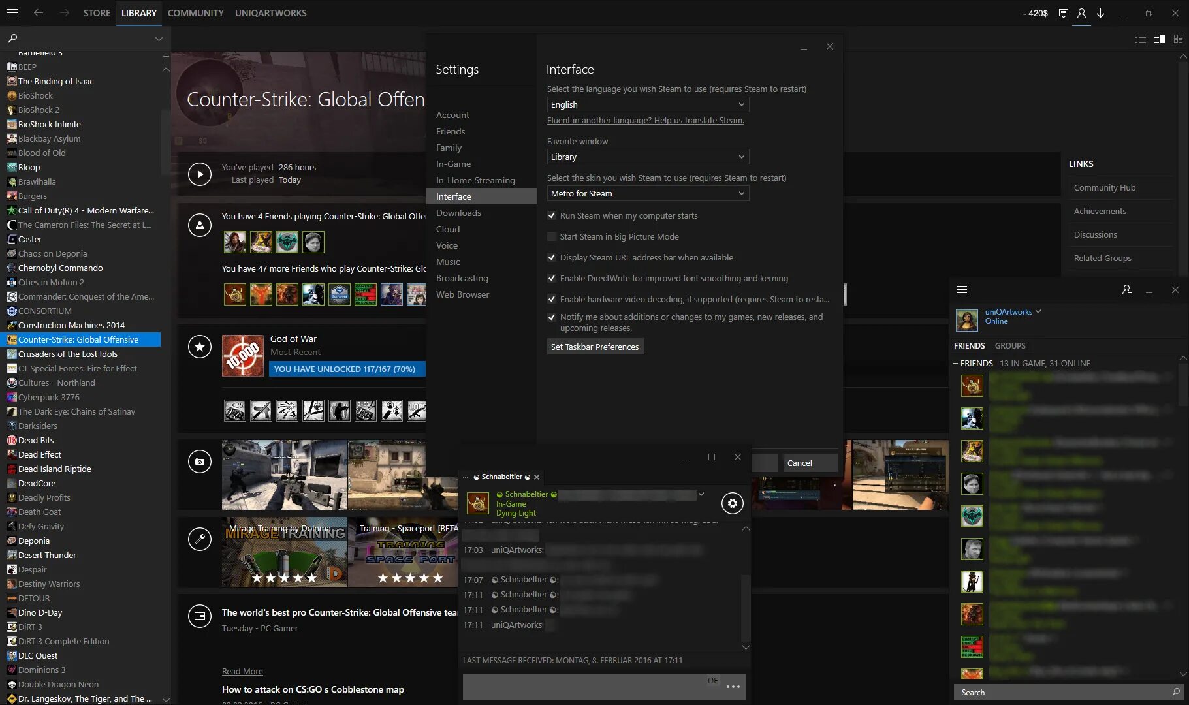Toggle Enable DirectWrite font smoothing checkbox
The height and width of the screenshot is (705, 1189).
coord(552,278)
